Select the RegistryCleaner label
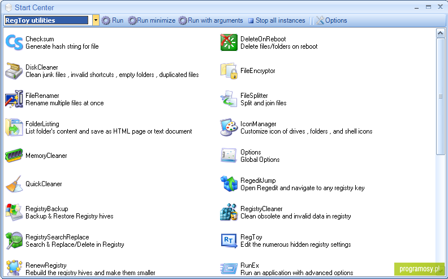 click(x=261, y=209)
